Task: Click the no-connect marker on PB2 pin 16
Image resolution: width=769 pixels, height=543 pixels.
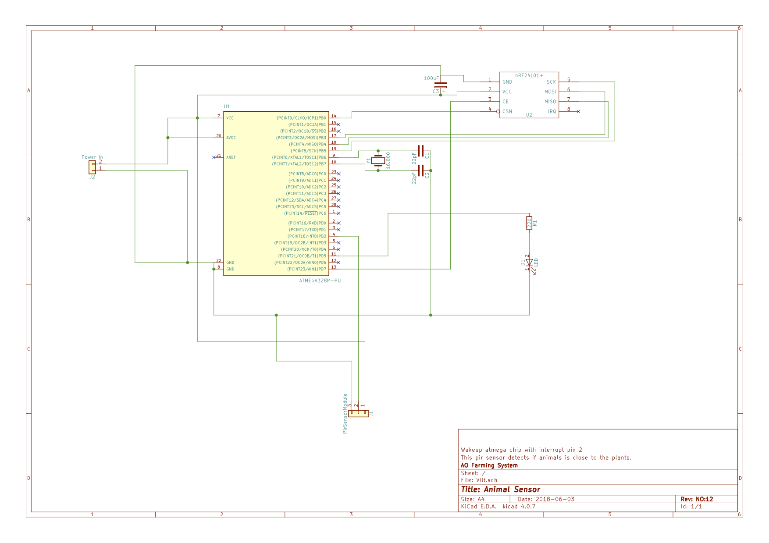Action: [338, 131]
